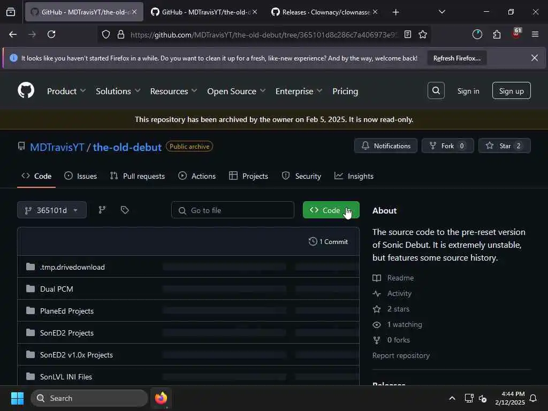The height and width of the screenshot is (411, 548).
Task: Show hidden system tray icons chevron
Action: point(452,398)
